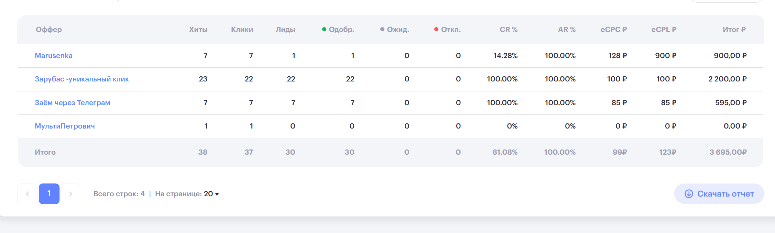Select the 595,00 ₽ total cell
The width and height of the screenshot is (775, 233).
click(731, 103)
